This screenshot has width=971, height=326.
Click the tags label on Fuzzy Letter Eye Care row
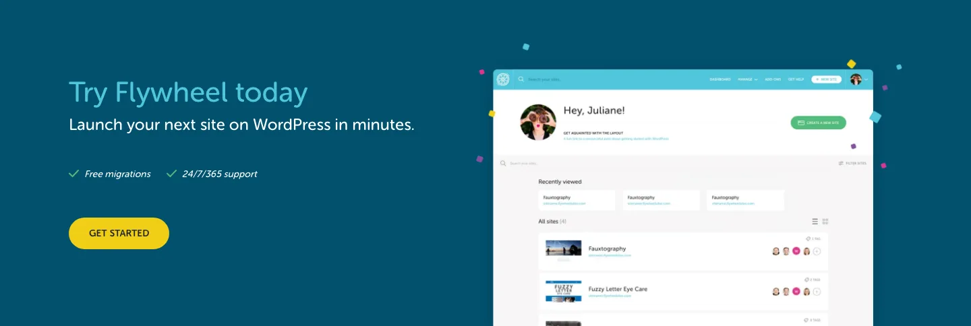tap(814, 280)
